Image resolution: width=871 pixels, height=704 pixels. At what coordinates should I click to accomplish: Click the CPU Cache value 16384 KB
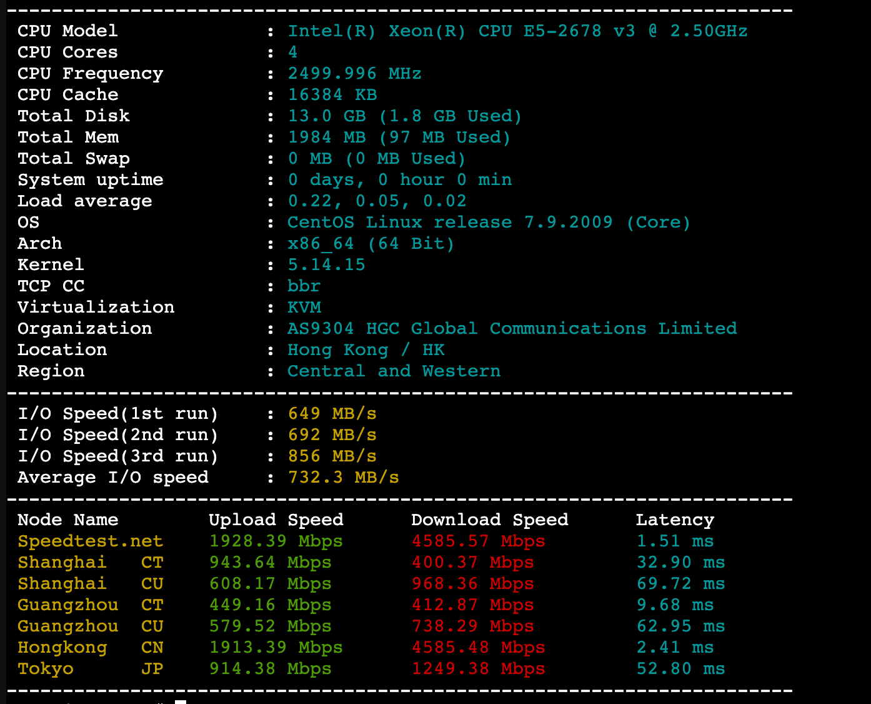point(332,95)
